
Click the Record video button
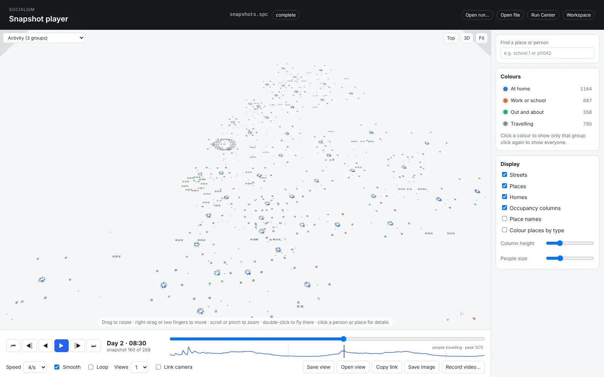[463, 367]
